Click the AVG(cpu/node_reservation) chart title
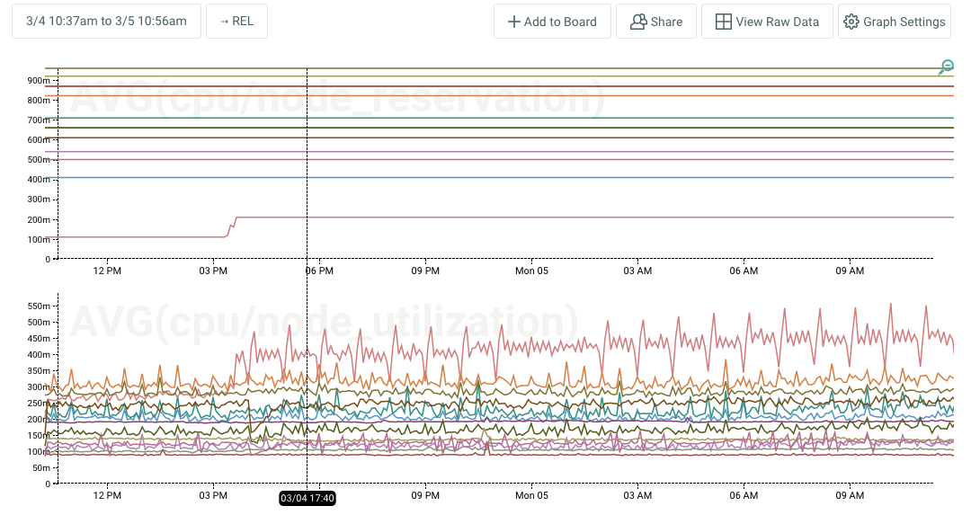Image resolution: width=971 pixels, height=515 pixels. tap(337, 97)
